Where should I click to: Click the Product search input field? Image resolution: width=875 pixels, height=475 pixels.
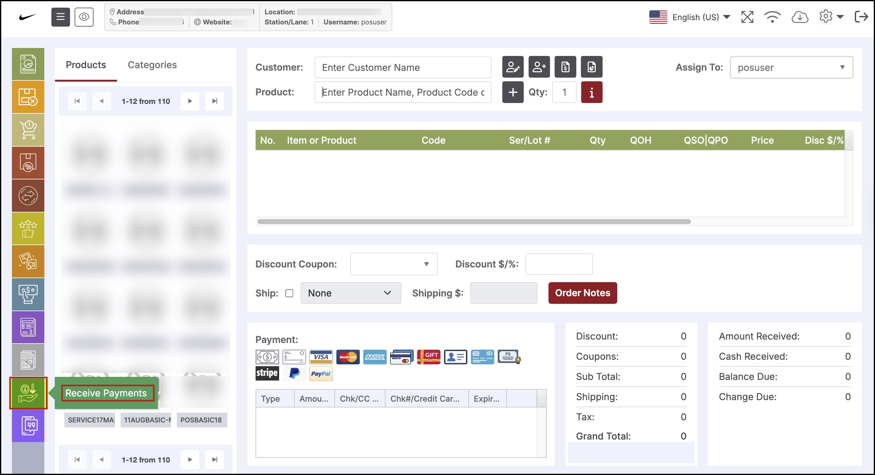click(x=403, y=92)
